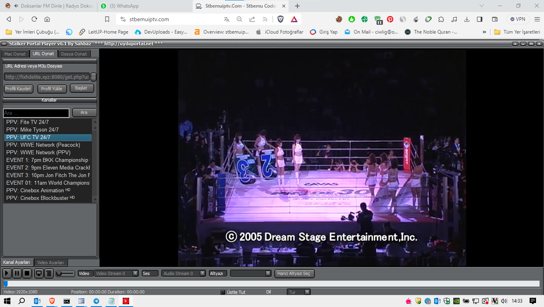This screenshot has width=544, height=307.
Task: Switch to the WhatsApp browser tab
Action: (x=143, y=6)
